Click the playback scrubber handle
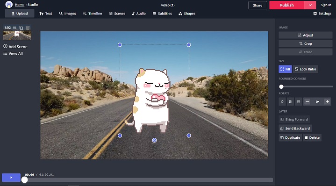This screenshot has height=186, width=336. point(24,180)
